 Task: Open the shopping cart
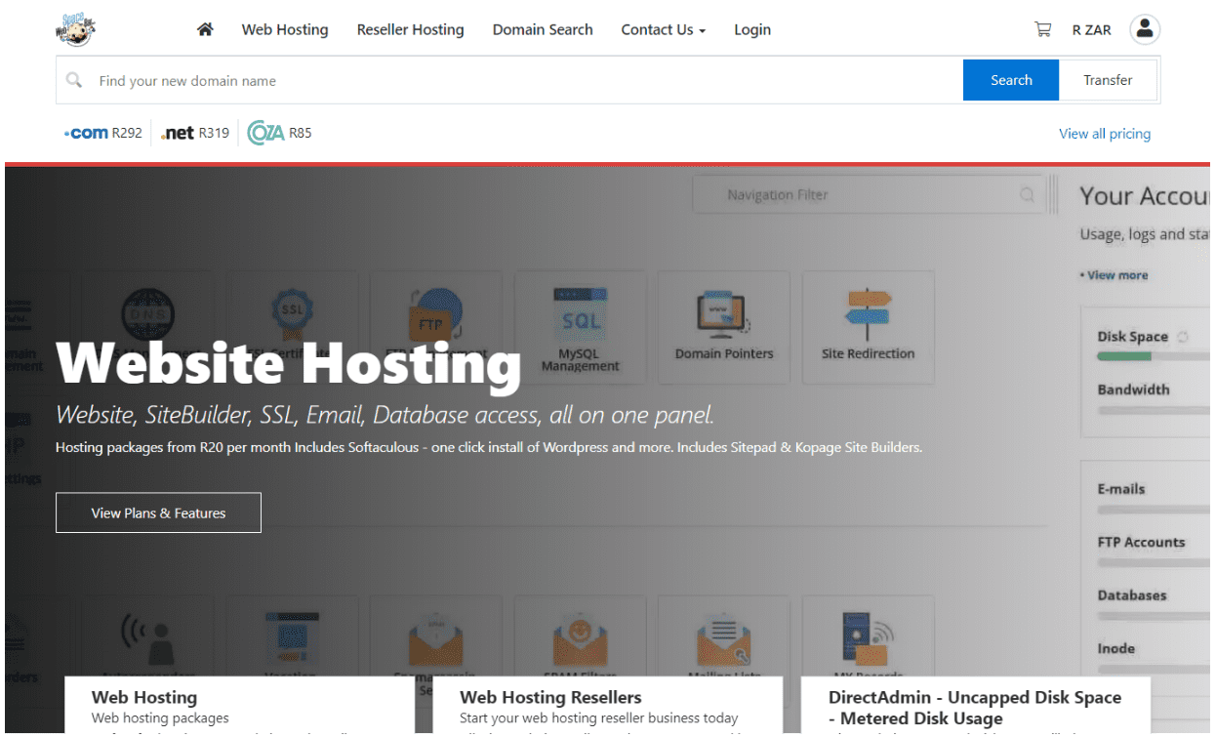pos(1043,29)
